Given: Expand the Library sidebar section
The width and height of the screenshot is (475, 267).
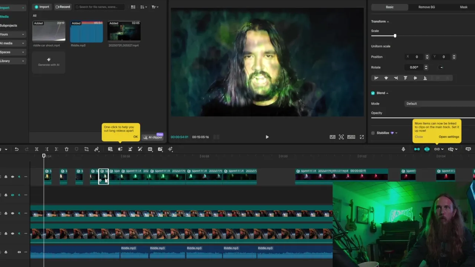Looking at the screenshot, I should pyautogui.click(x=23, y=61).
